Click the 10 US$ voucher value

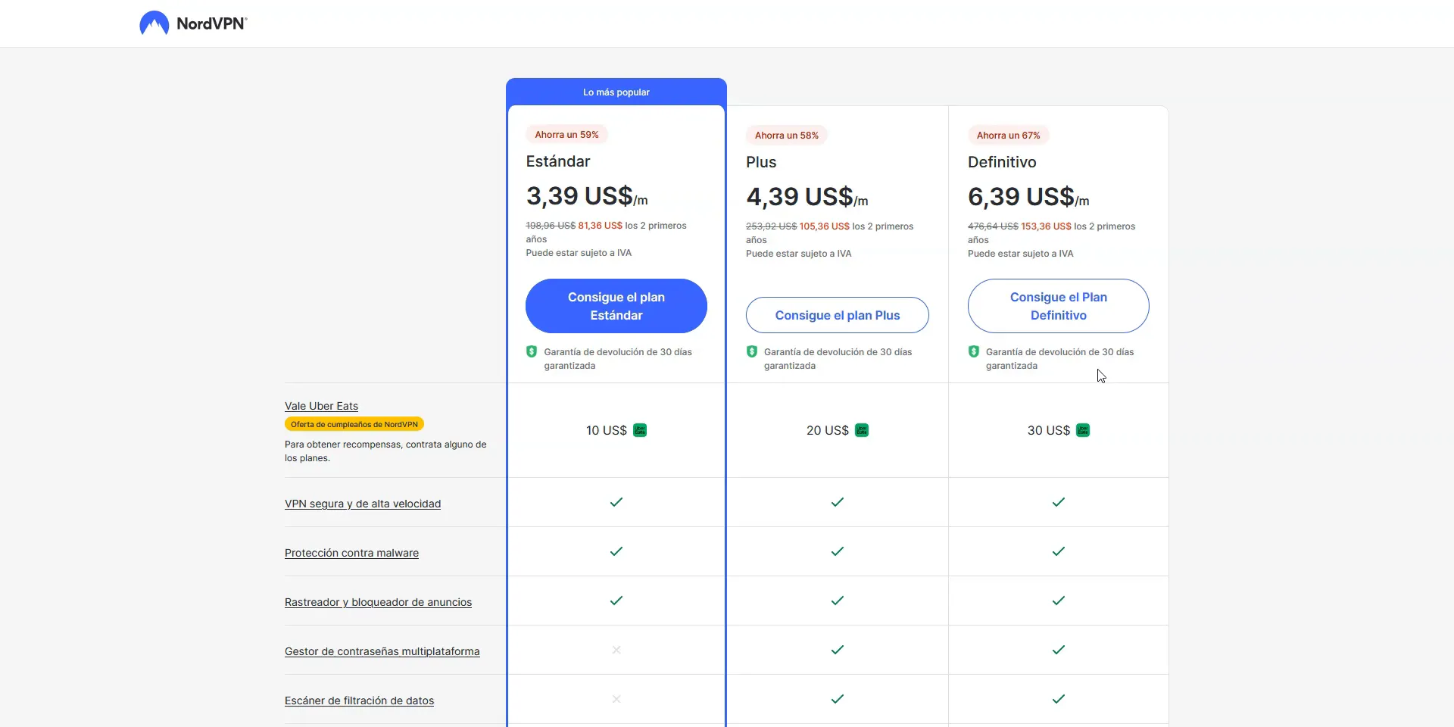pos(606,430)
